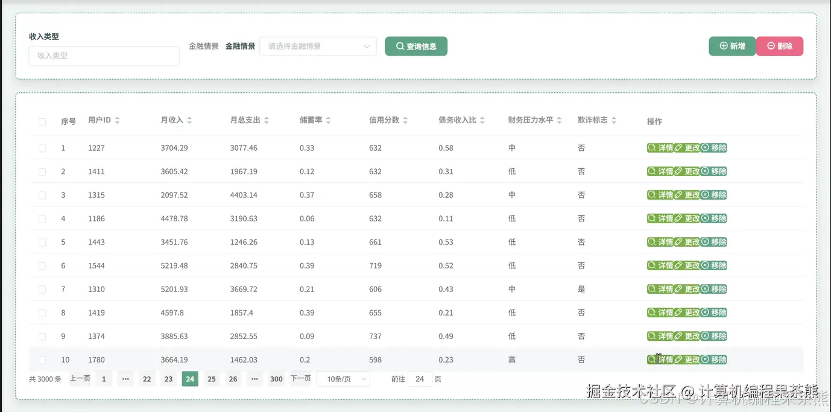The width and height of the screenshot is (831, 412).
Task: Open 详情 for user 1227
Action: point(662,147)
